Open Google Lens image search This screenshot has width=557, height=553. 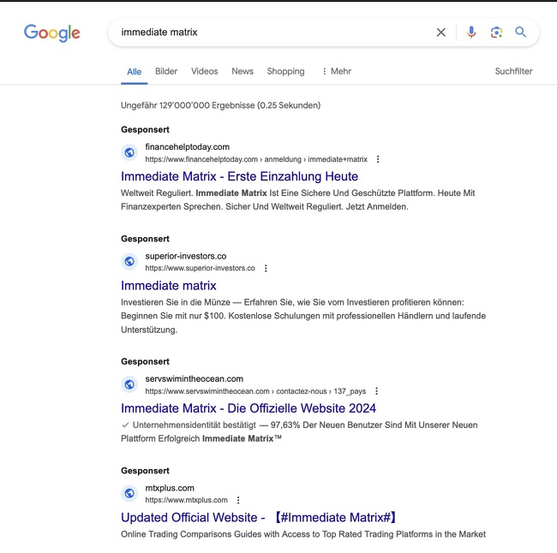pos(496,33)
